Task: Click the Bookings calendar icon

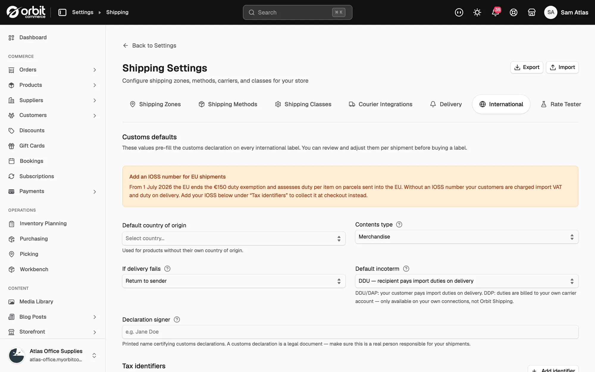Action: [x=12, y=161]
